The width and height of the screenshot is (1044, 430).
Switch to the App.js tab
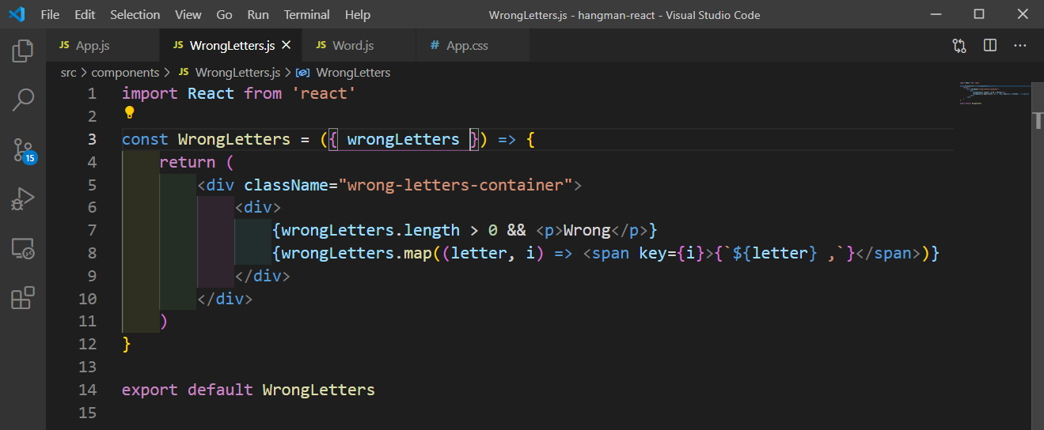pyautogui.click(x=103, y=46)
